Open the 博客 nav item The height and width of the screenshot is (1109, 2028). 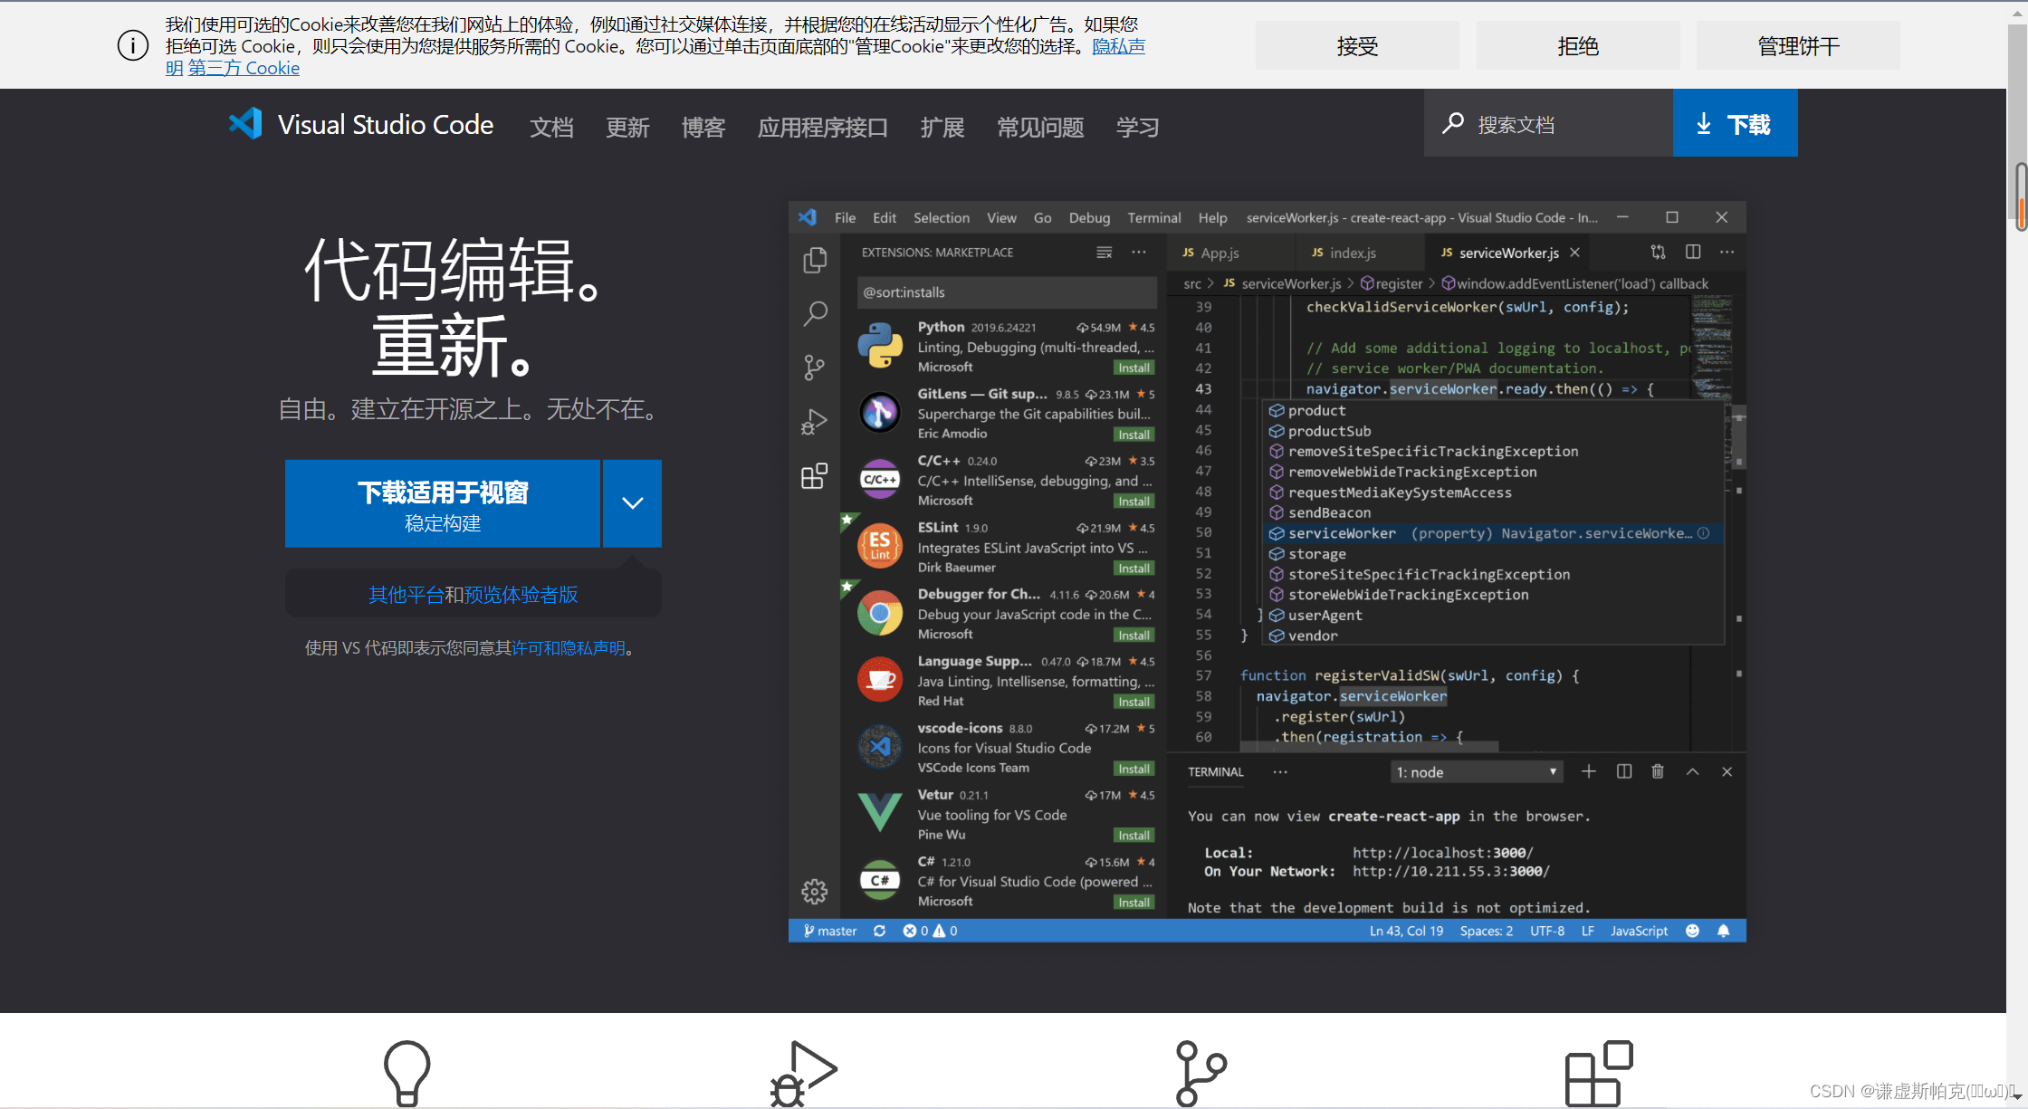coord(703,127)
